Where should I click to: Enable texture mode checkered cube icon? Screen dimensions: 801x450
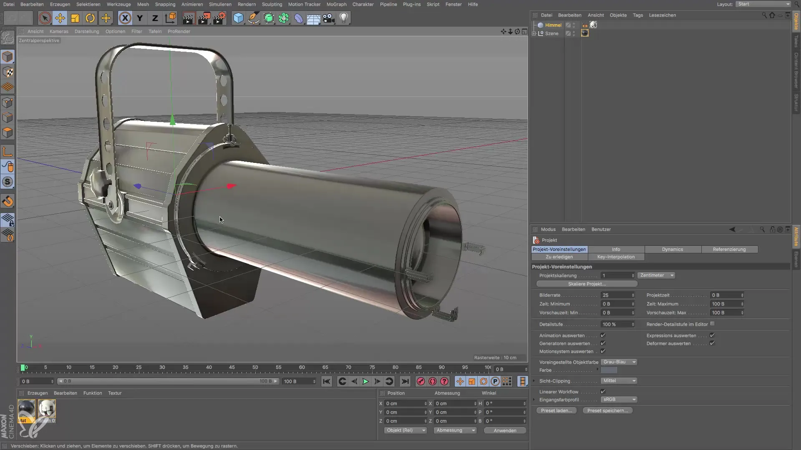(8, 72)
